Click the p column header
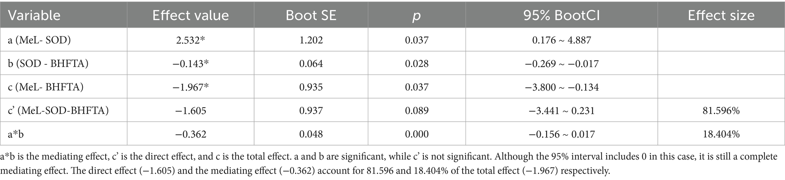 [416, 15]
